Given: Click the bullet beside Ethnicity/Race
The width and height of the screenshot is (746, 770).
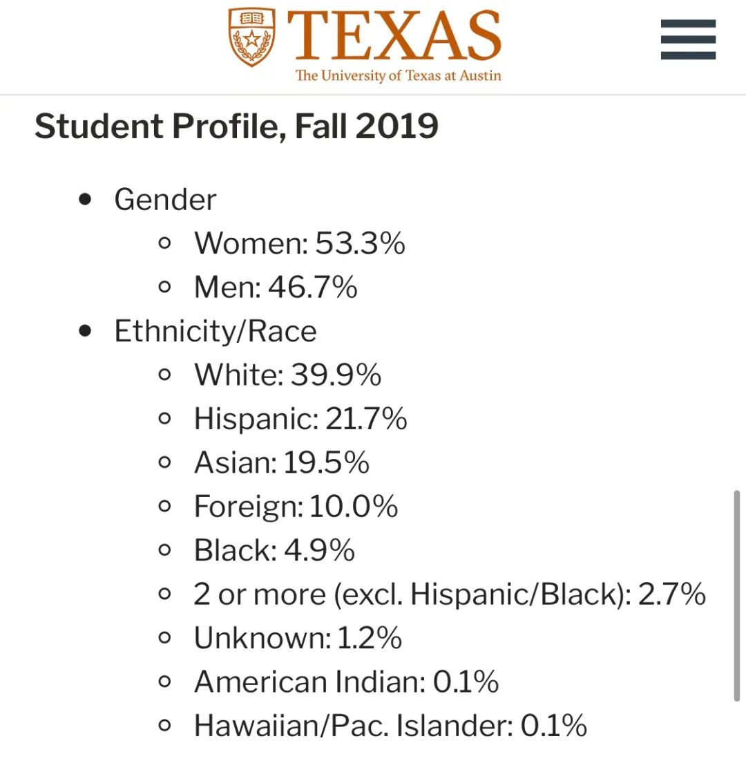Looking at the screenshot, I should [x=86, y=331].
